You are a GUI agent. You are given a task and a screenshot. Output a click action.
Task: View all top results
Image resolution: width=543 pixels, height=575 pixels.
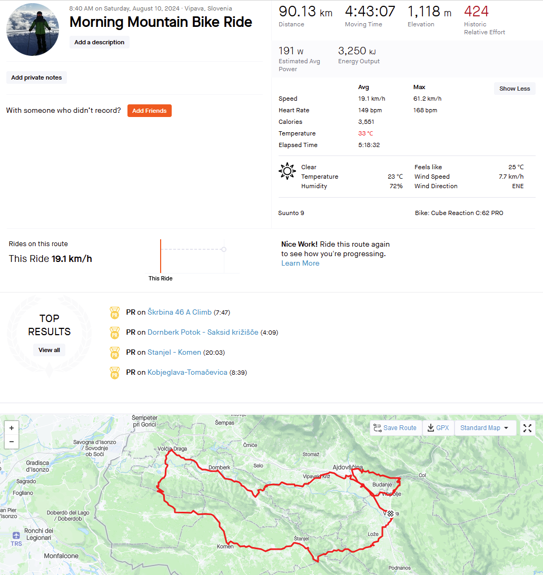tap(49, 350)
